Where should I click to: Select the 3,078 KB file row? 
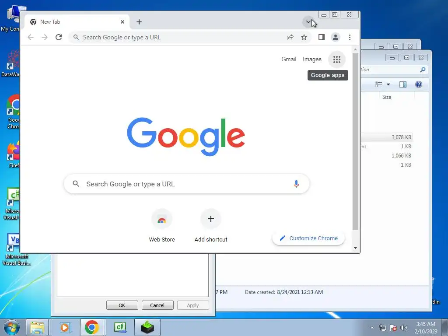click(387, 137)
